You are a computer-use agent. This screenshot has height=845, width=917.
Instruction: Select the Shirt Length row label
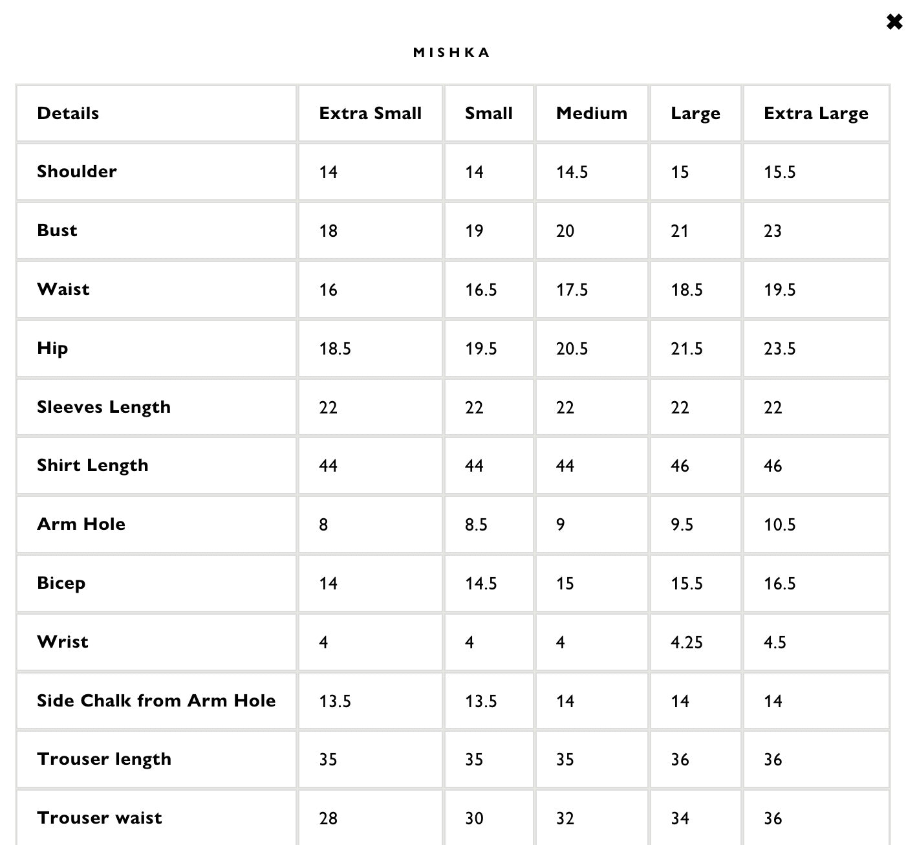(x=92, y=465)
